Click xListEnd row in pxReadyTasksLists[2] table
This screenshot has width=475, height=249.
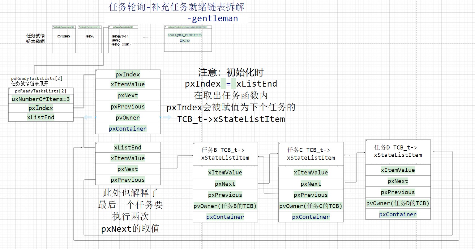(41, 117)
